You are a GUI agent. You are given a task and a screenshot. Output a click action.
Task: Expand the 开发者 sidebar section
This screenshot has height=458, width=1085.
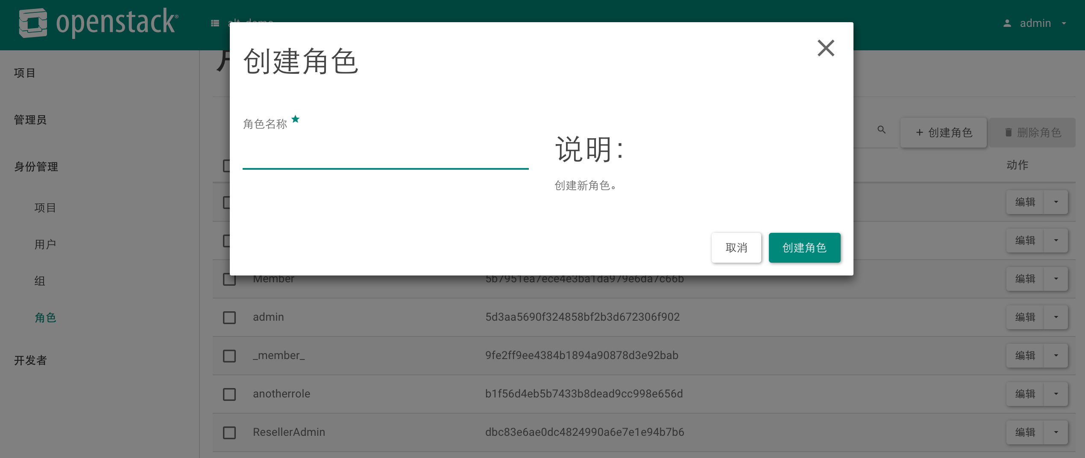30,360
